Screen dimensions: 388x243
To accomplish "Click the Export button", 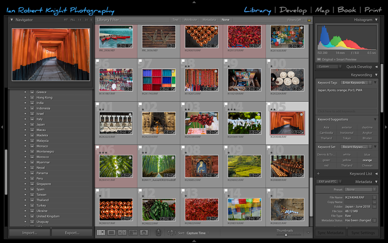I will 72,233.
